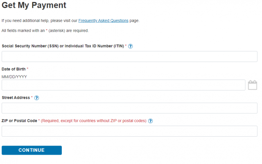Viewport: 262px width, 164px height.
Task: Click the red asterisk beside Date of Birth
Action: tap(27, 69)
